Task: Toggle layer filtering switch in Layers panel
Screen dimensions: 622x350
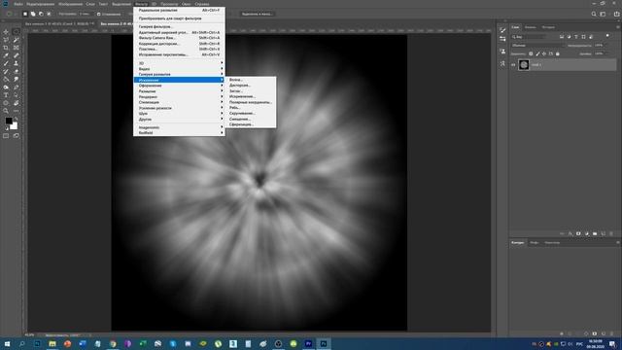Action: pos(607,36)
